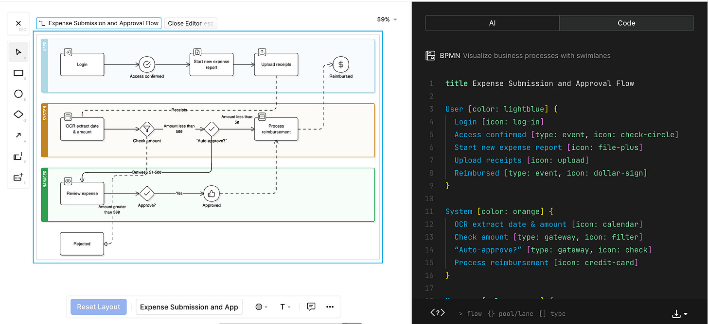The width and height of the screenshot is (708, 324).
Task: Click the Expense Submission and Approval Flow tab
Action: coord(99,23)
